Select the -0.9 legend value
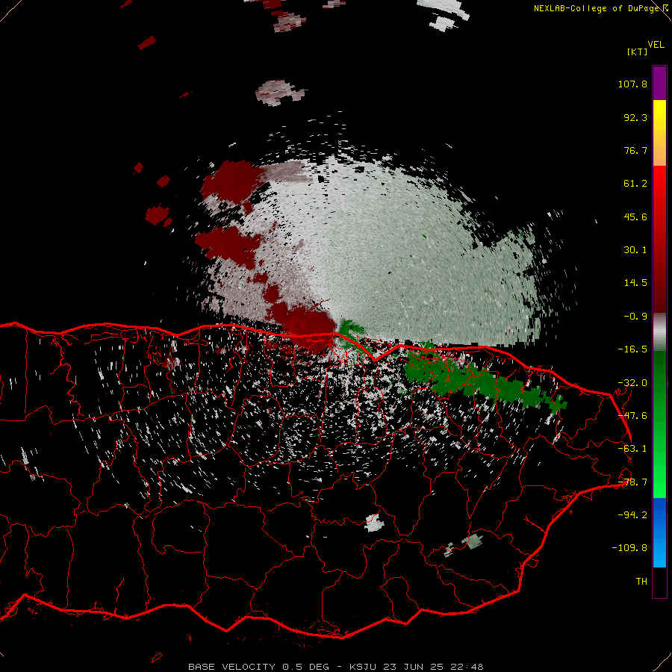Viewport: 672px width, 672px height. 635,317
